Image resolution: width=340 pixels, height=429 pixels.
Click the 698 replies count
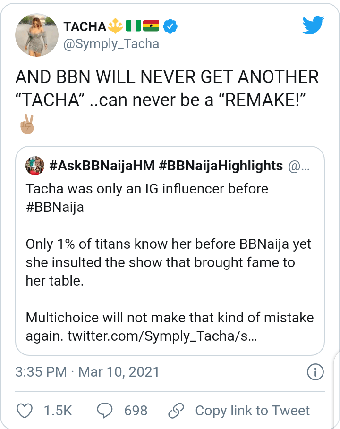click(x=136, y=411)
